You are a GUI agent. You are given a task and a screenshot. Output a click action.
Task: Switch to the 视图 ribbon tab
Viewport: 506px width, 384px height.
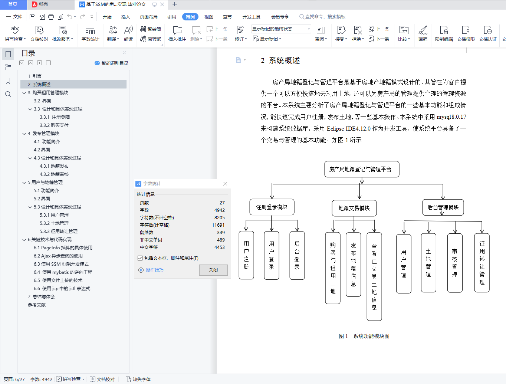coord(209,17)
